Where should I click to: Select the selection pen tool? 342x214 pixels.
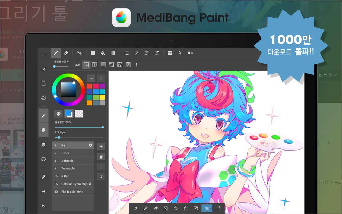[x=147, y=53]
